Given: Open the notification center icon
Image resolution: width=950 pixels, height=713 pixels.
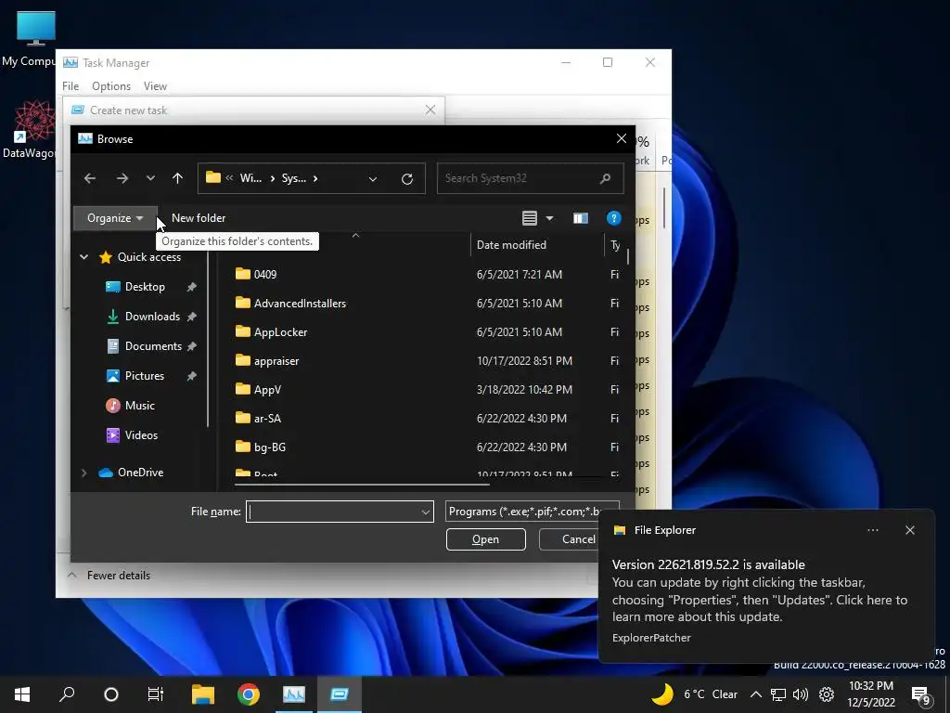Looking at the screenshot, I should point(921,695).
